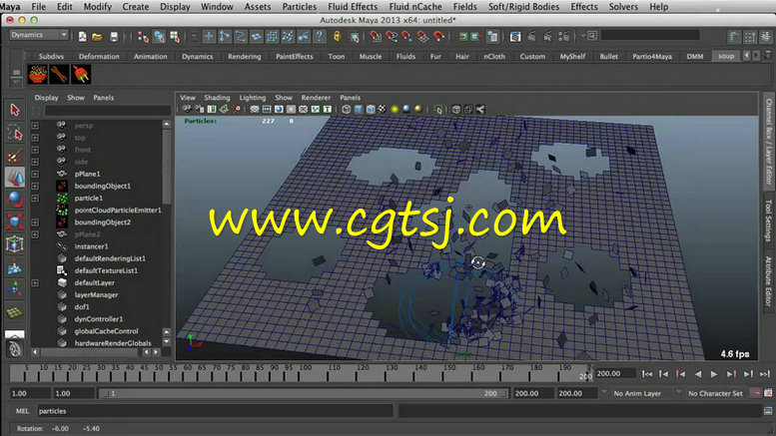Image resolution: width=776 pixels, height=436 pixels.
Task: Click the Select camera viewport icon
Action: coord(187,109)
